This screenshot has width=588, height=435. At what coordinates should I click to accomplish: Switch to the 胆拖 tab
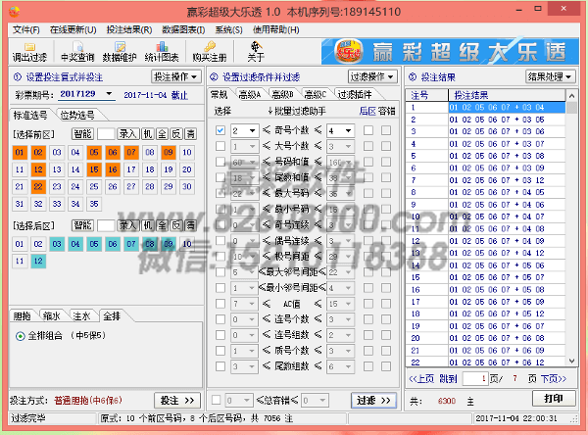pyautogui.click(x=22, y=316)
